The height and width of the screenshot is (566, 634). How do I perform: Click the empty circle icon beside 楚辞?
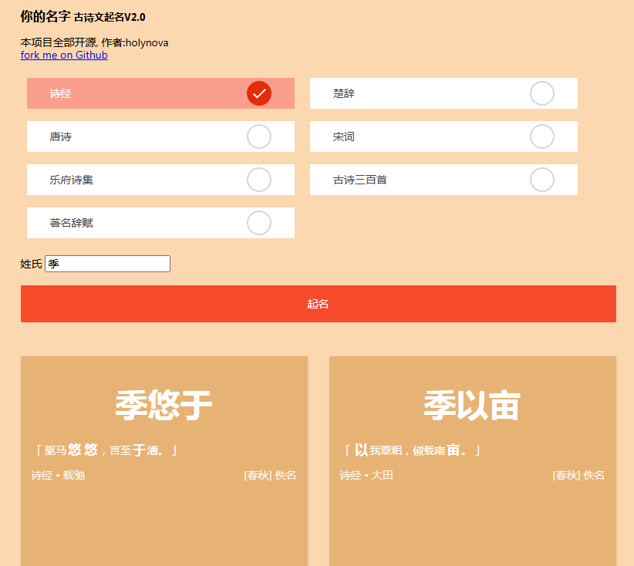pos(542,93)
